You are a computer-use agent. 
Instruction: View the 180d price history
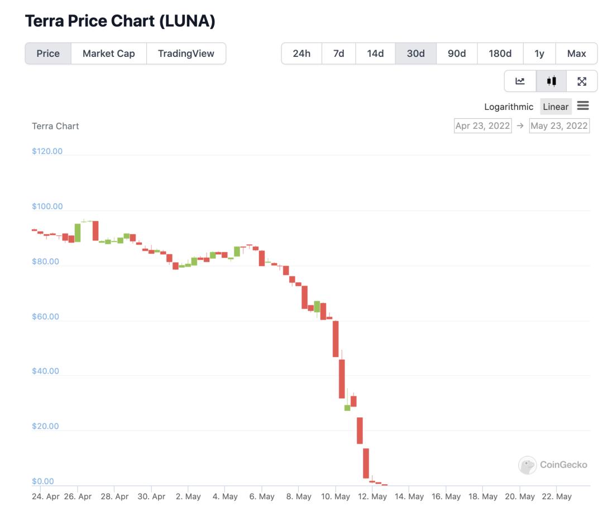pos(500,54)
